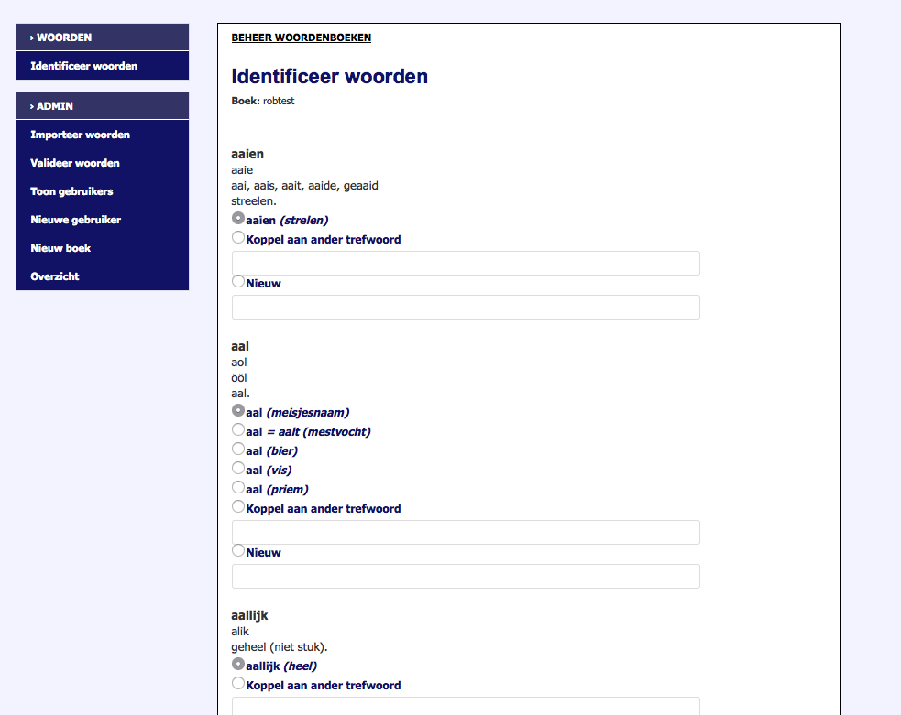Select aallijk (heel) radio option
901x715 pixels.
pyautogui.click(x=238, y=665)
